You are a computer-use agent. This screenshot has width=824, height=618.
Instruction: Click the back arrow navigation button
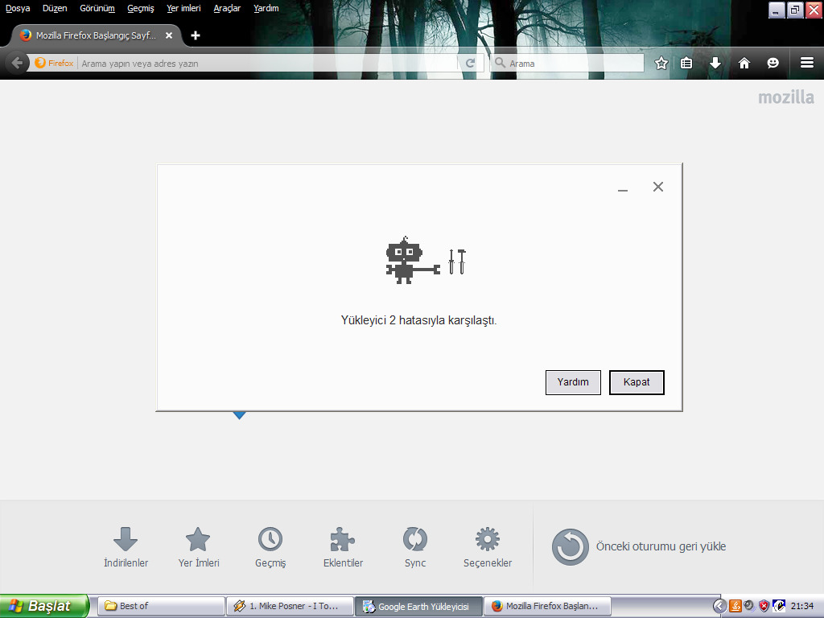pyautogui.click(x=17, y=63)
